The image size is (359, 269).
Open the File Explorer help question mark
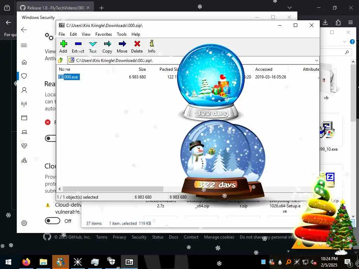(352, 42)
